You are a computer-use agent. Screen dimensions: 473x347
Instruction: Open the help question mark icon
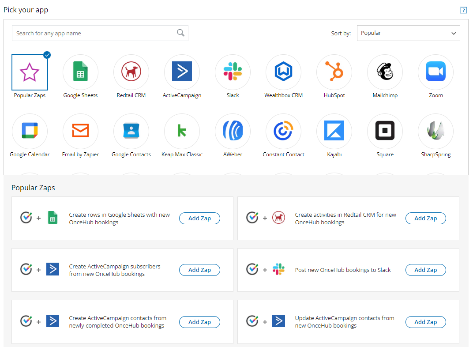(463, 10)
